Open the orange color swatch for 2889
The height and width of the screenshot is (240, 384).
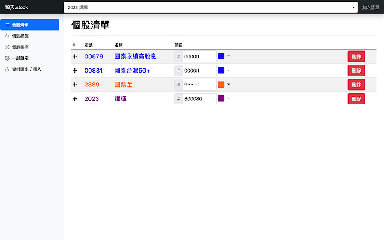[221, 85]
